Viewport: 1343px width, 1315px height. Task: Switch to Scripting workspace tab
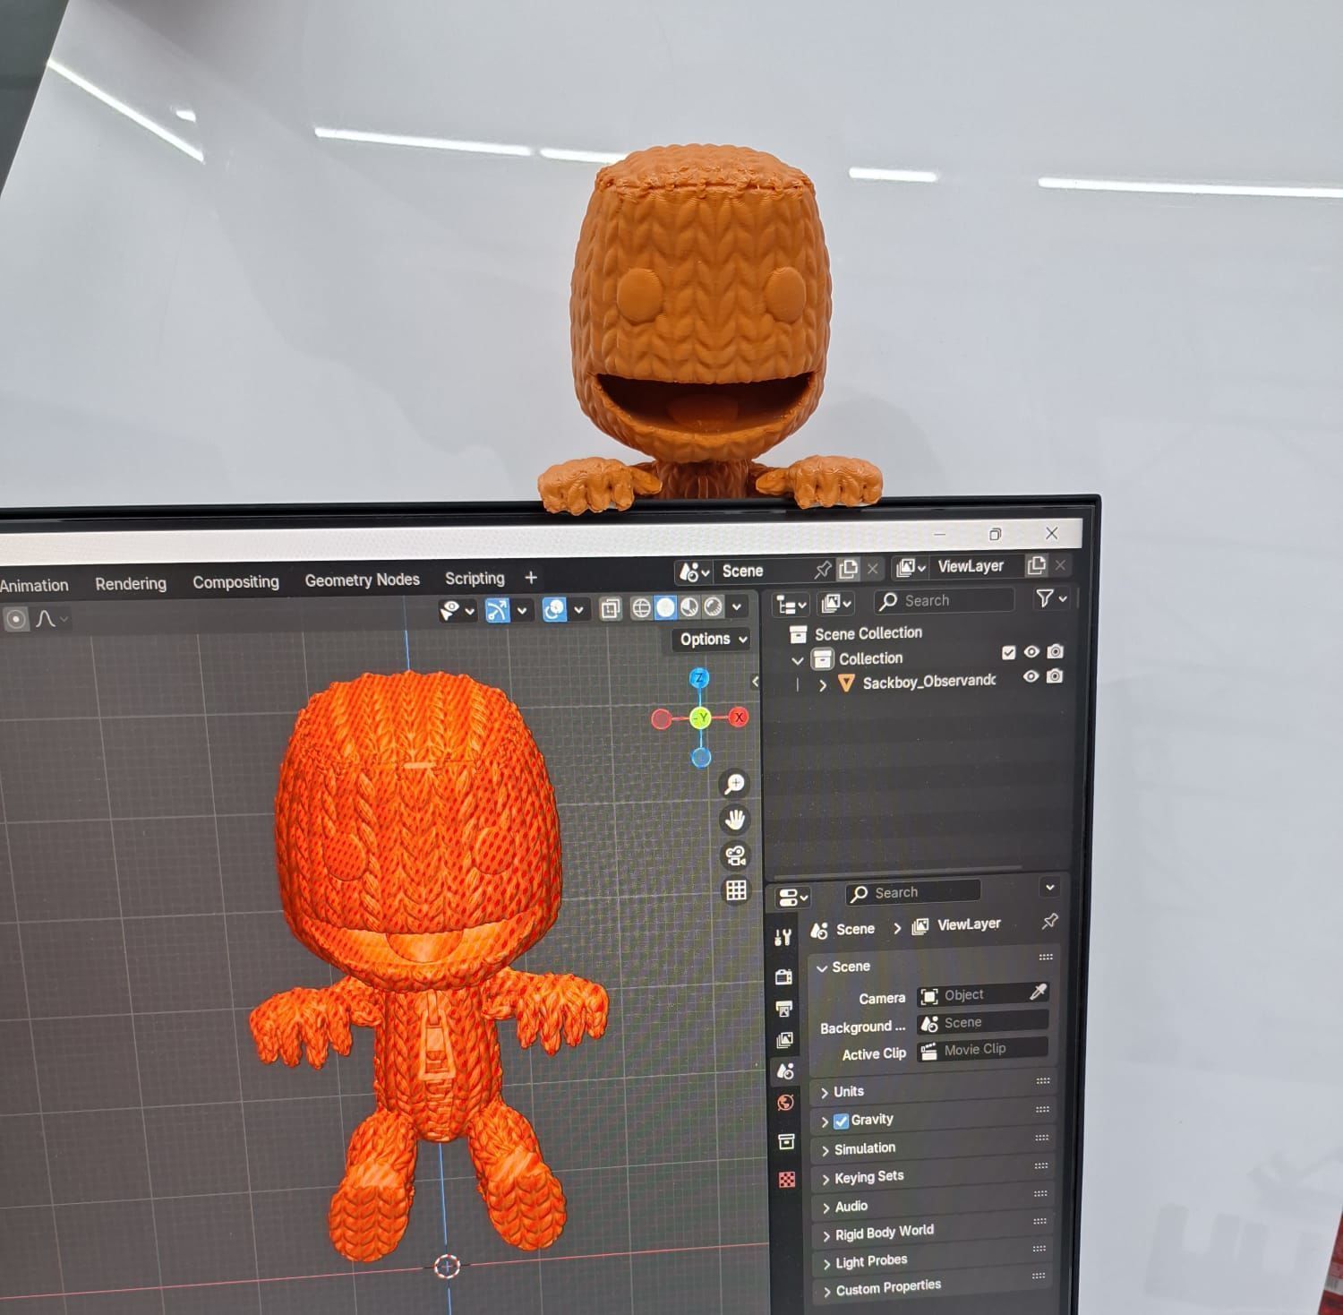pyautogui.click(x=475, y=579)
